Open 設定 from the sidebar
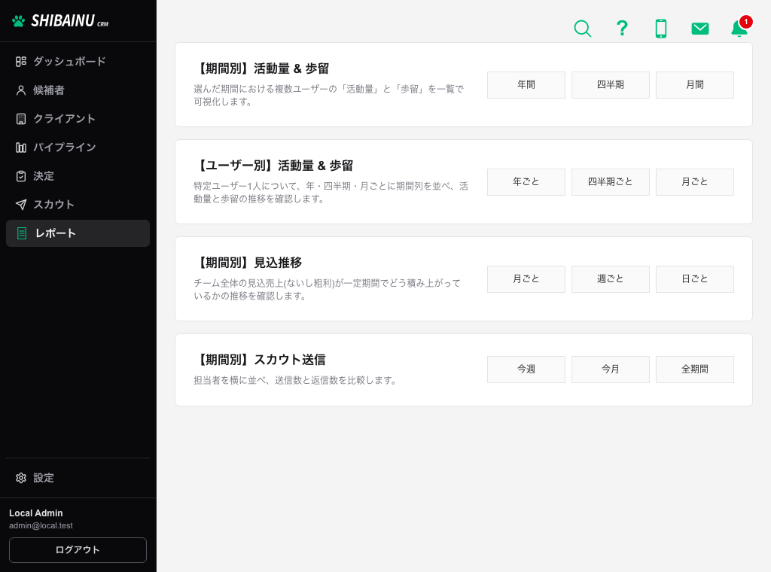The width and height of the screenshot is (771, 572). pyautogui.click(x=78, y=478)
